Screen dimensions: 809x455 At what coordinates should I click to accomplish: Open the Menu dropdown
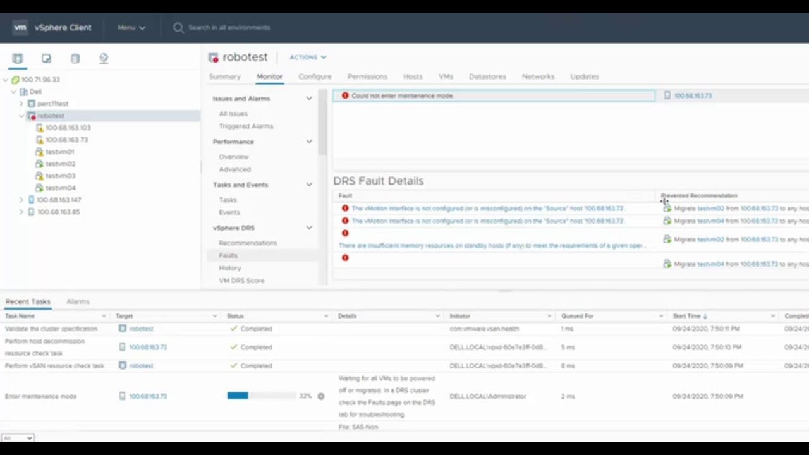131,28
